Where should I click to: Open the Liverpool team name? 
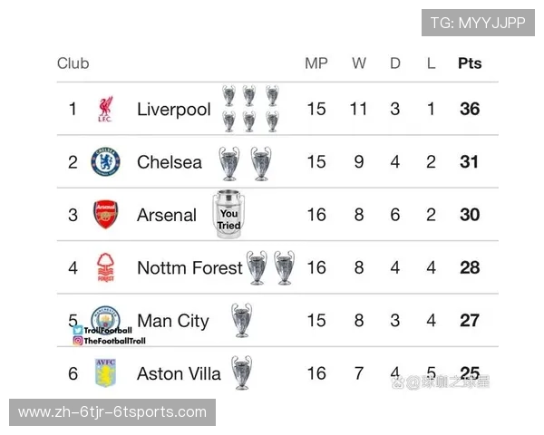tap(173, 110)
